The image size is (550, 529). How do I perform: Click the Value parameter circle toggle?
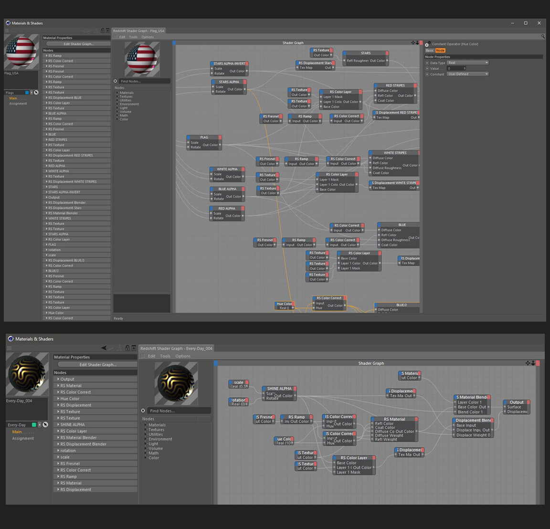[427, 68]
